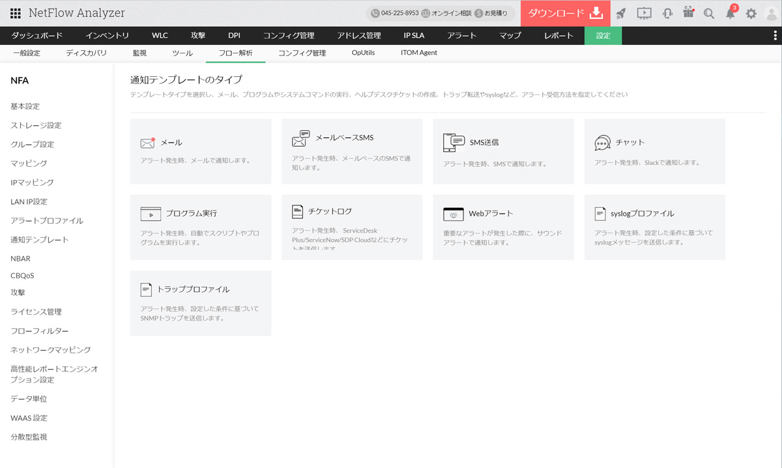The width and height of the screenshot is (782, 468).
Task: Click the rocket quick-start icon
Action: tap(620, 13)
